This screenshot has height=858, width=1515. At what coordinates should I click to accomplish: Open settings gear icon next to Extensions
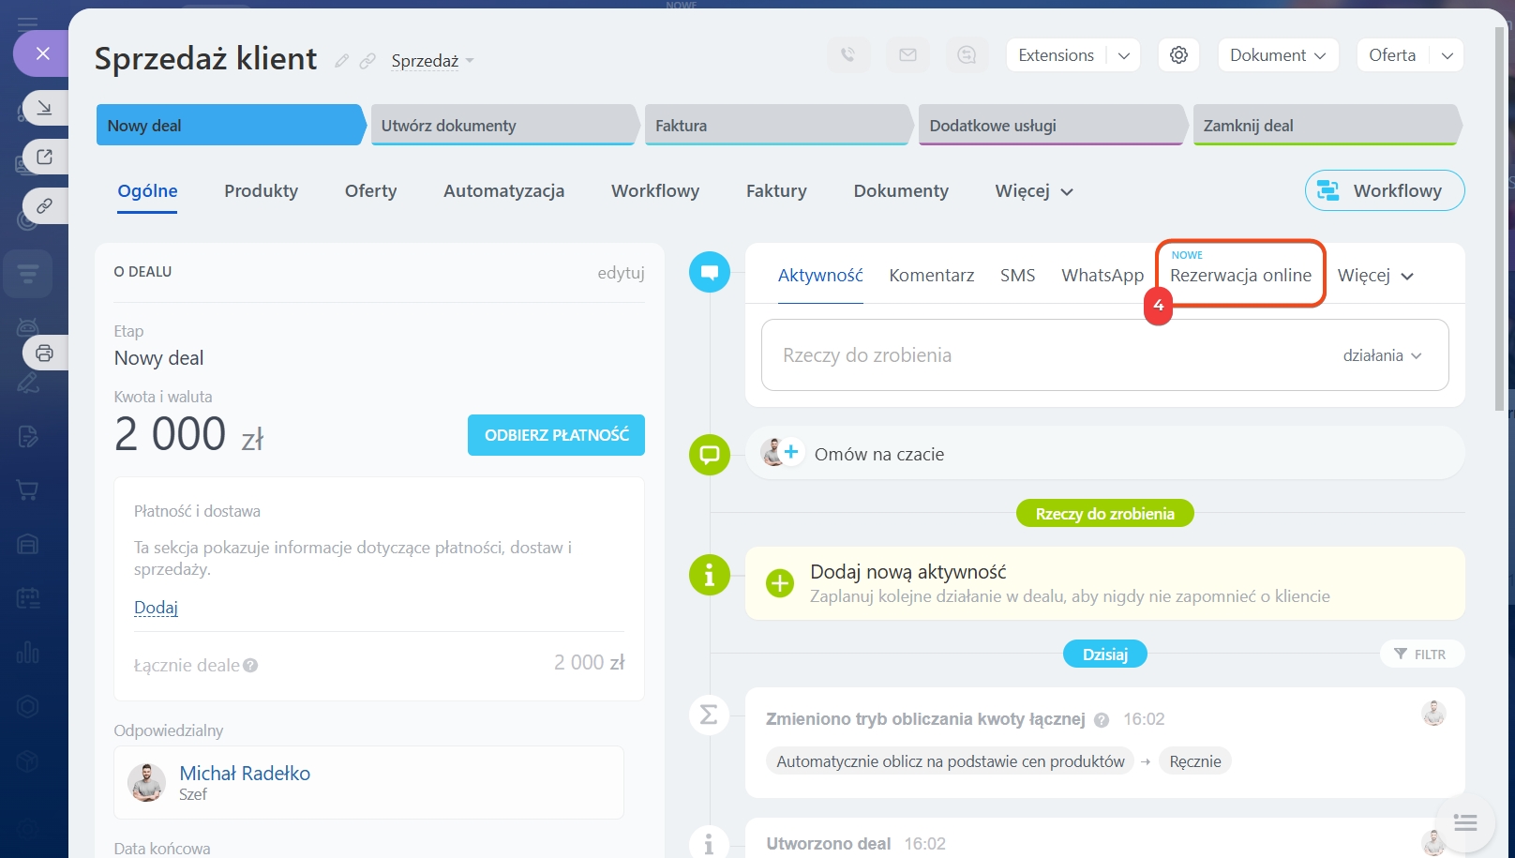point(1178,55)
